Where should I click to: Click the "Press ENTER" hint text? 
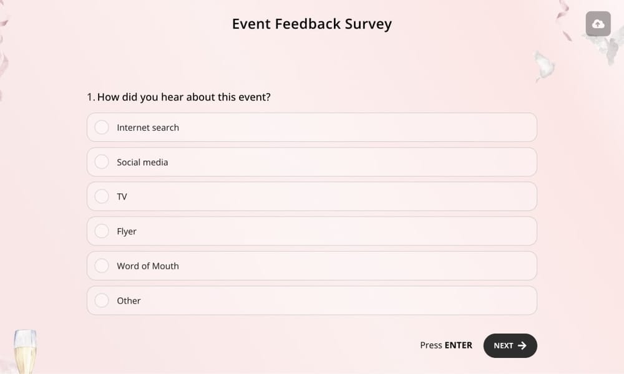click(446, 345)
